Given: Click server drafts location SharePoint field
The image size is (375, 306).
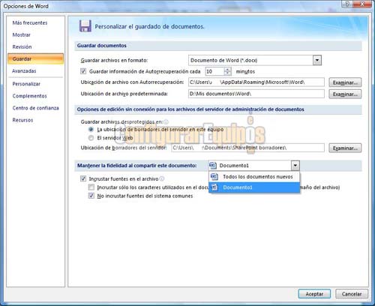Looking at the screenshot, I should coord(247,148).
